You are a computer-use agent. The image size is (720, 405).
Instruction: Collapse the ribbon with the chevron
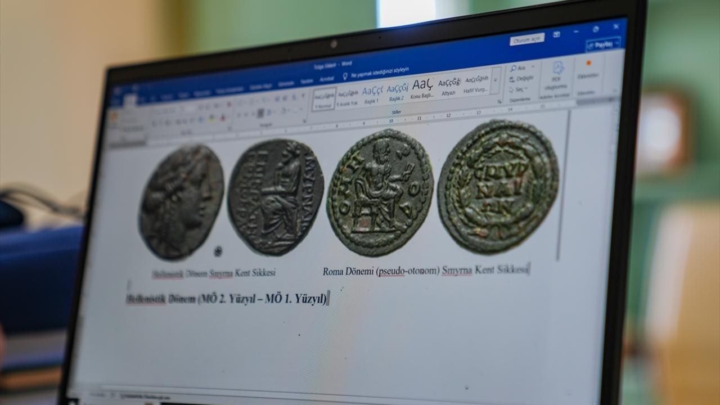coord(615,91)
